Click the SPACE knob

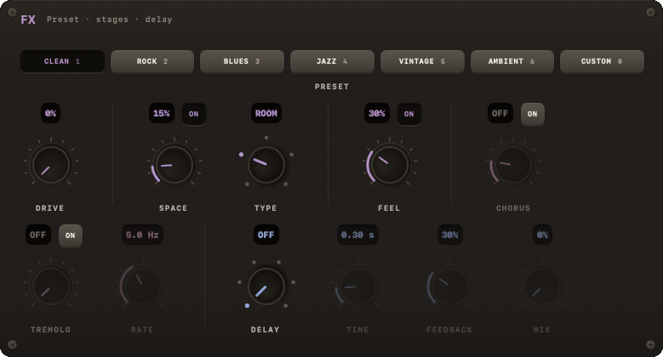(174, 165)
